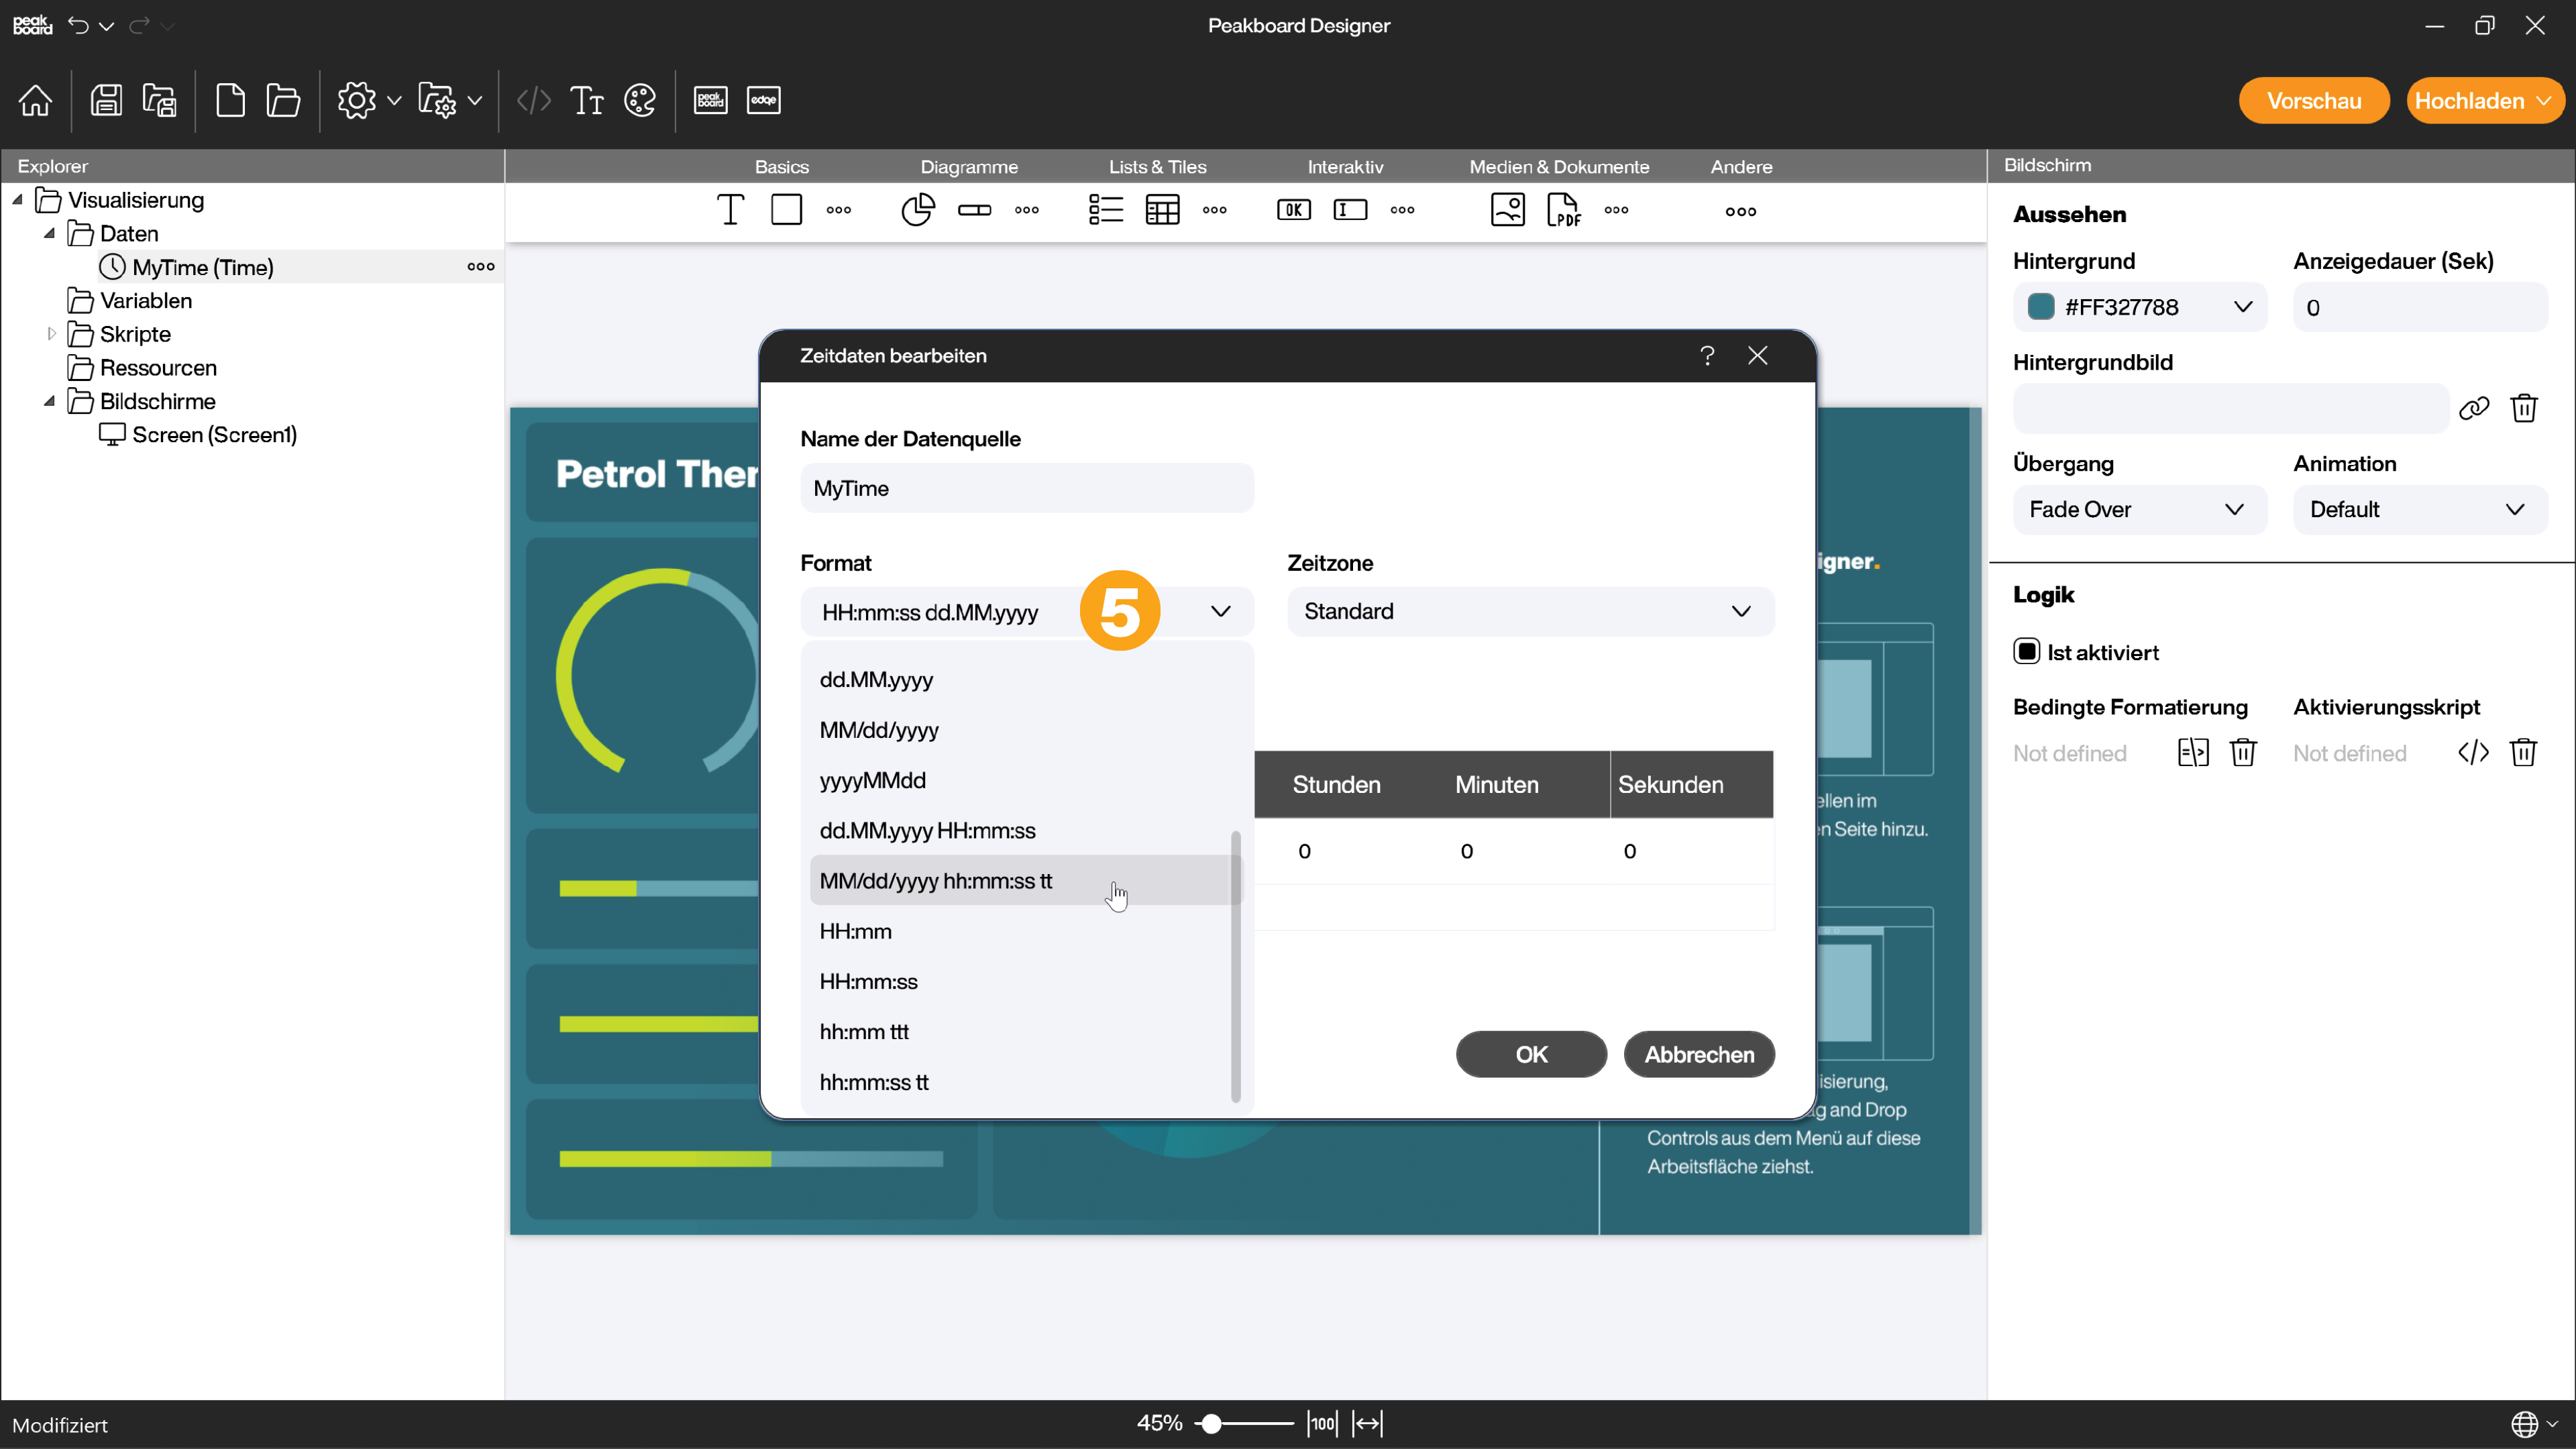Collapse the Bildschirme tree folder
Image resolution: width=2576 pixels, height=1449 pixels.
coord(49,401)
